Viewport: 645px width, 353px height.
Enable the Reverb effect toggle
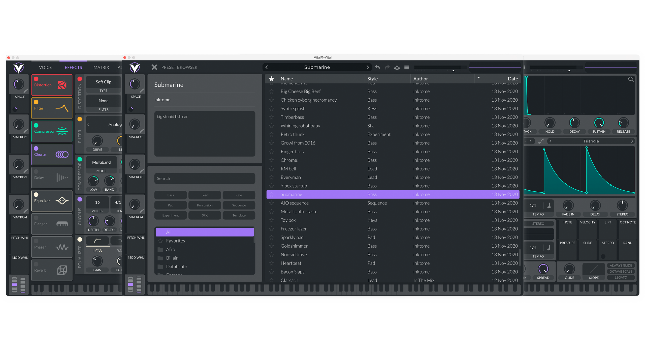tap(36, 264)
